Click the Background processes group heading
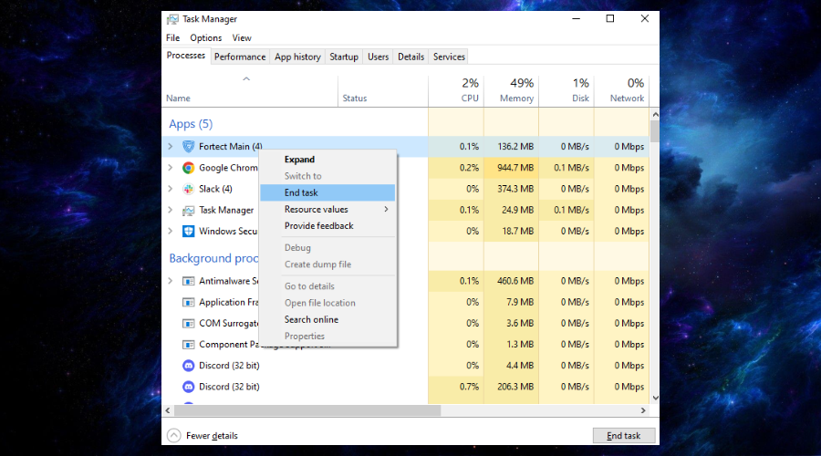The width and height of the screenshot is (821, 456). [x=213, y=258]
